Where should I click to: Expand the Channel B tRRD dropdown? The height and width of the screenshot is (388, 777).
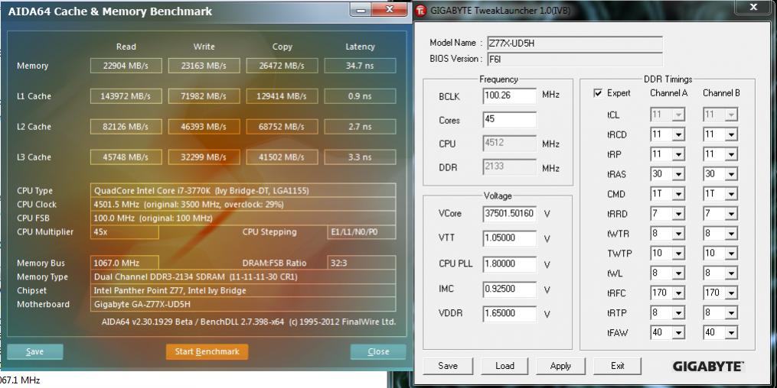(x=731, y=214)
